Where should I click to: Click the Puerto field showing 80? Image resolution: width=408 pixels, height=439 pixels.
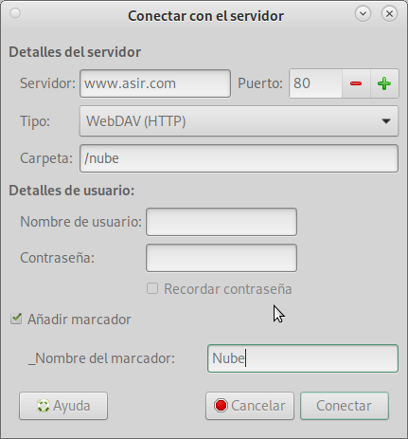[x=315, y=83]
